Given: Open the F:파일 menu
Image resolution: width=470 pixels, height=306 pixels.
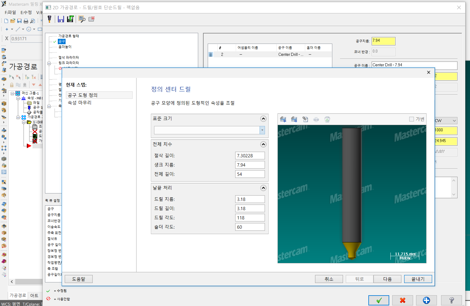Looking at the screenshot, I should (x=10, y=13).
